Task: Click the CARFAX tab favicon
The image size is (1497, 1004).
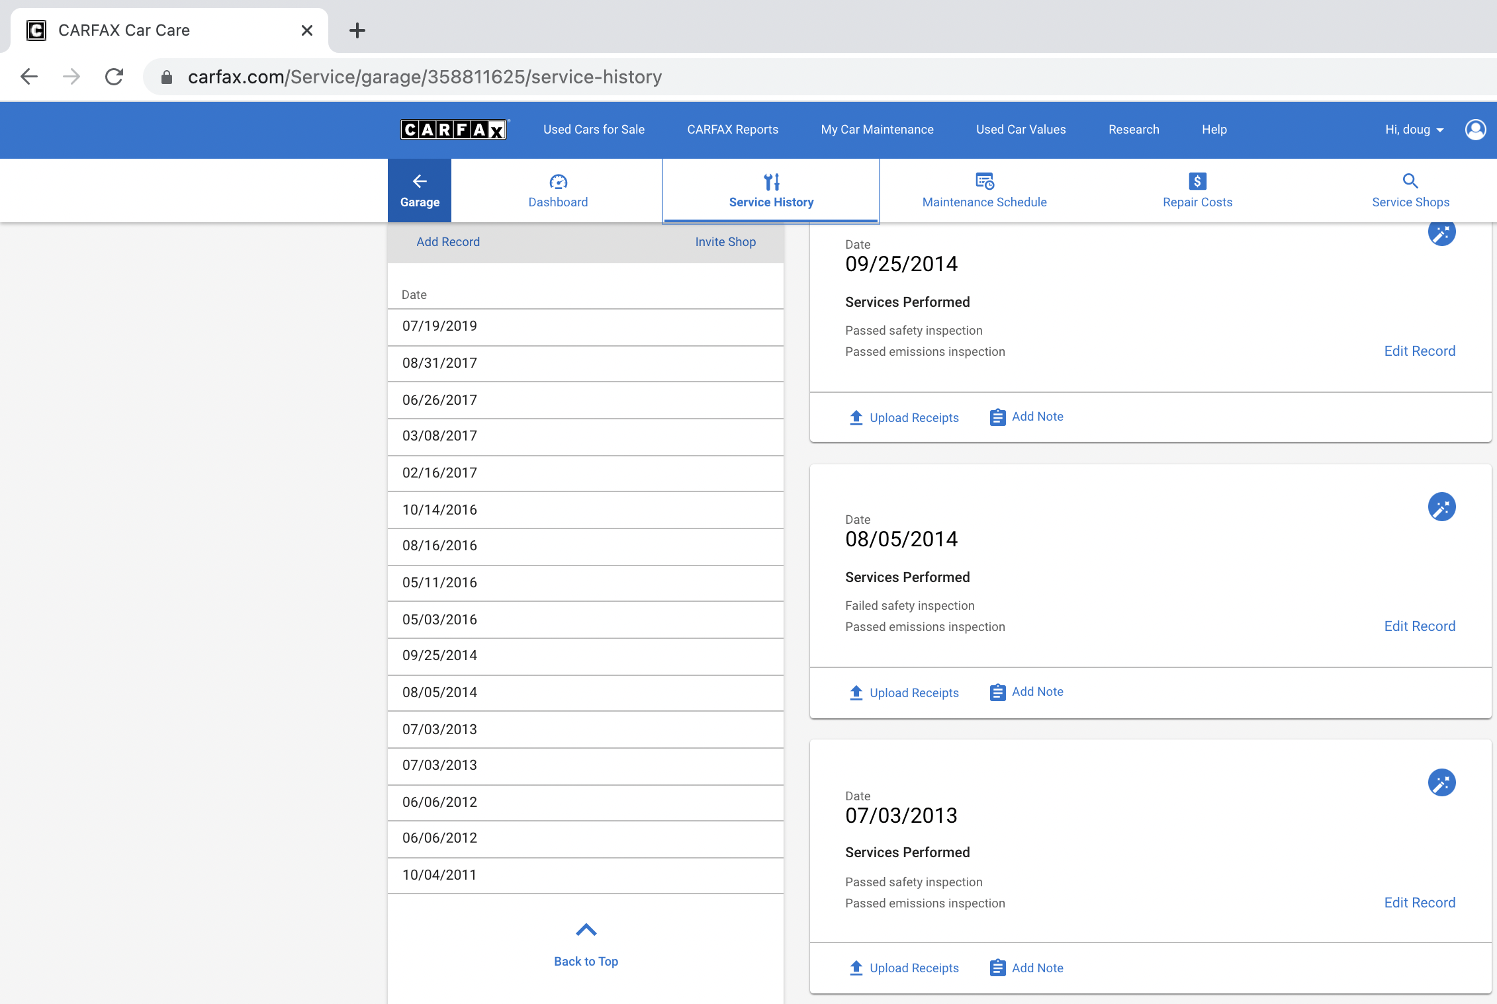Action: (36, 30)
